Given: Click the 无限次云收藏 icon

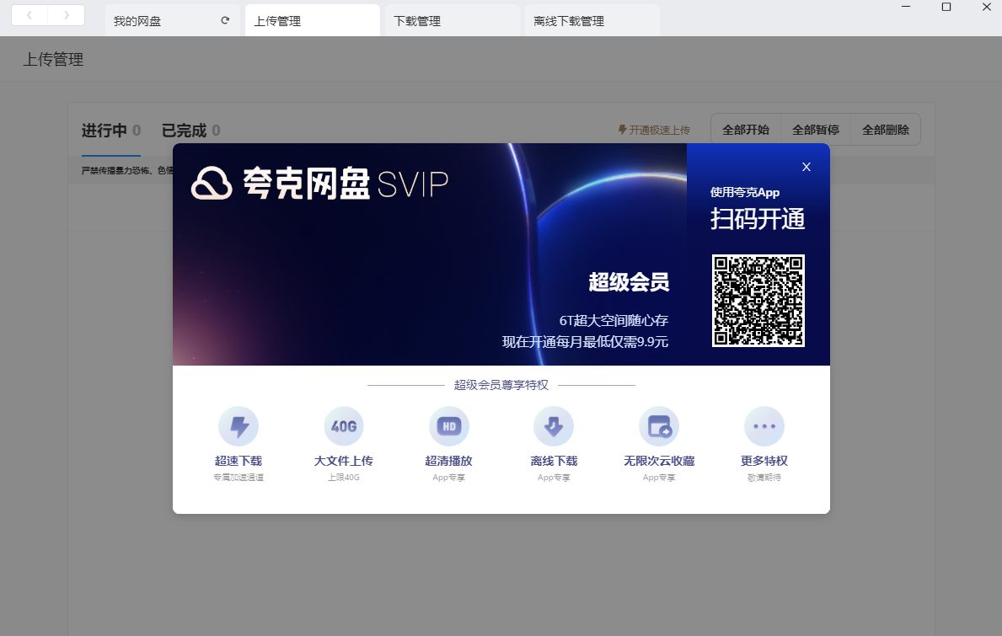Looking at the screenshot, I should coord(659,426).
